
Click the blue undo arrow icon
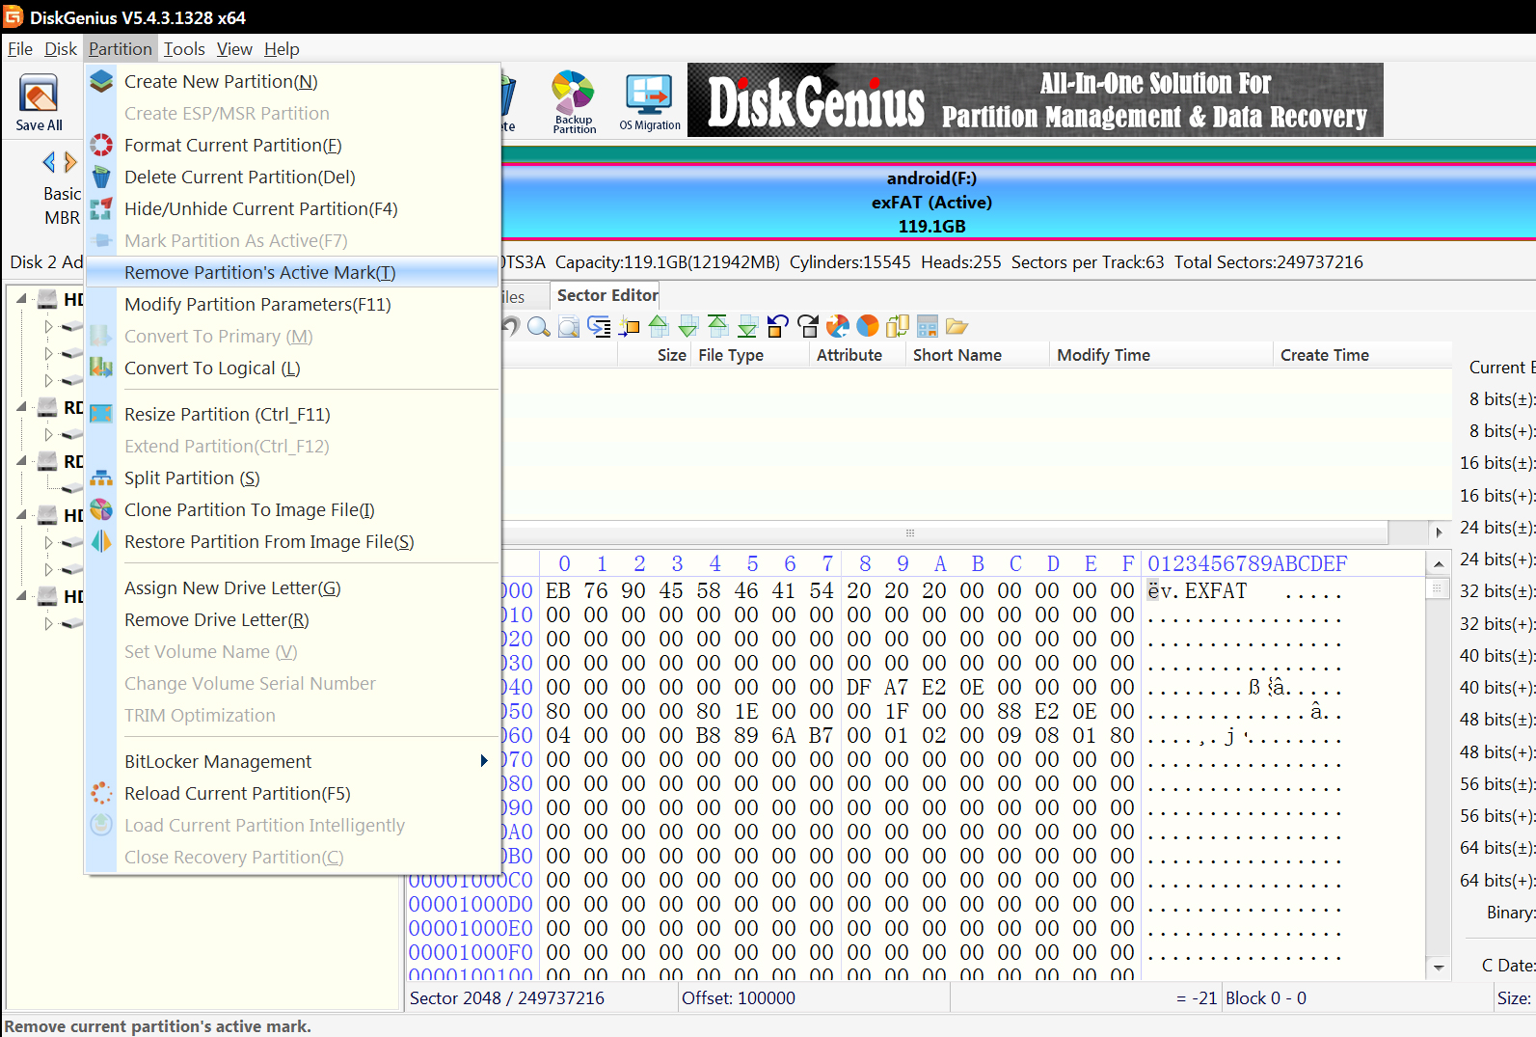(x=778, y=327)
